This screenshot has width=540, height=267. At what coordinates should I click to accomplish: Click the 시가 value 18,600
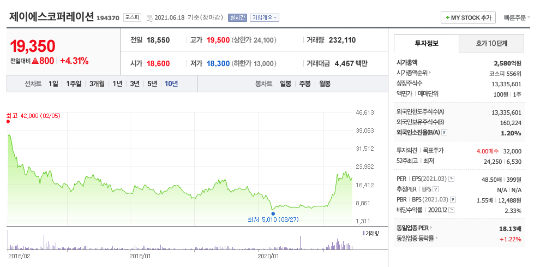coord(158,63)
